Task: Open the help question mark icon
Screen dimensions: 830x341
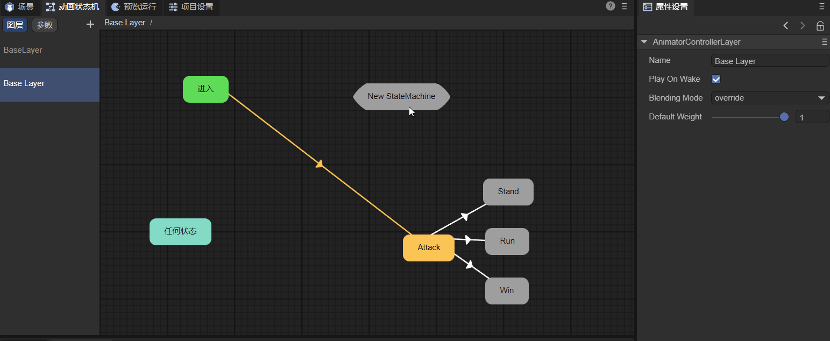Action: [x=610, y=6]
